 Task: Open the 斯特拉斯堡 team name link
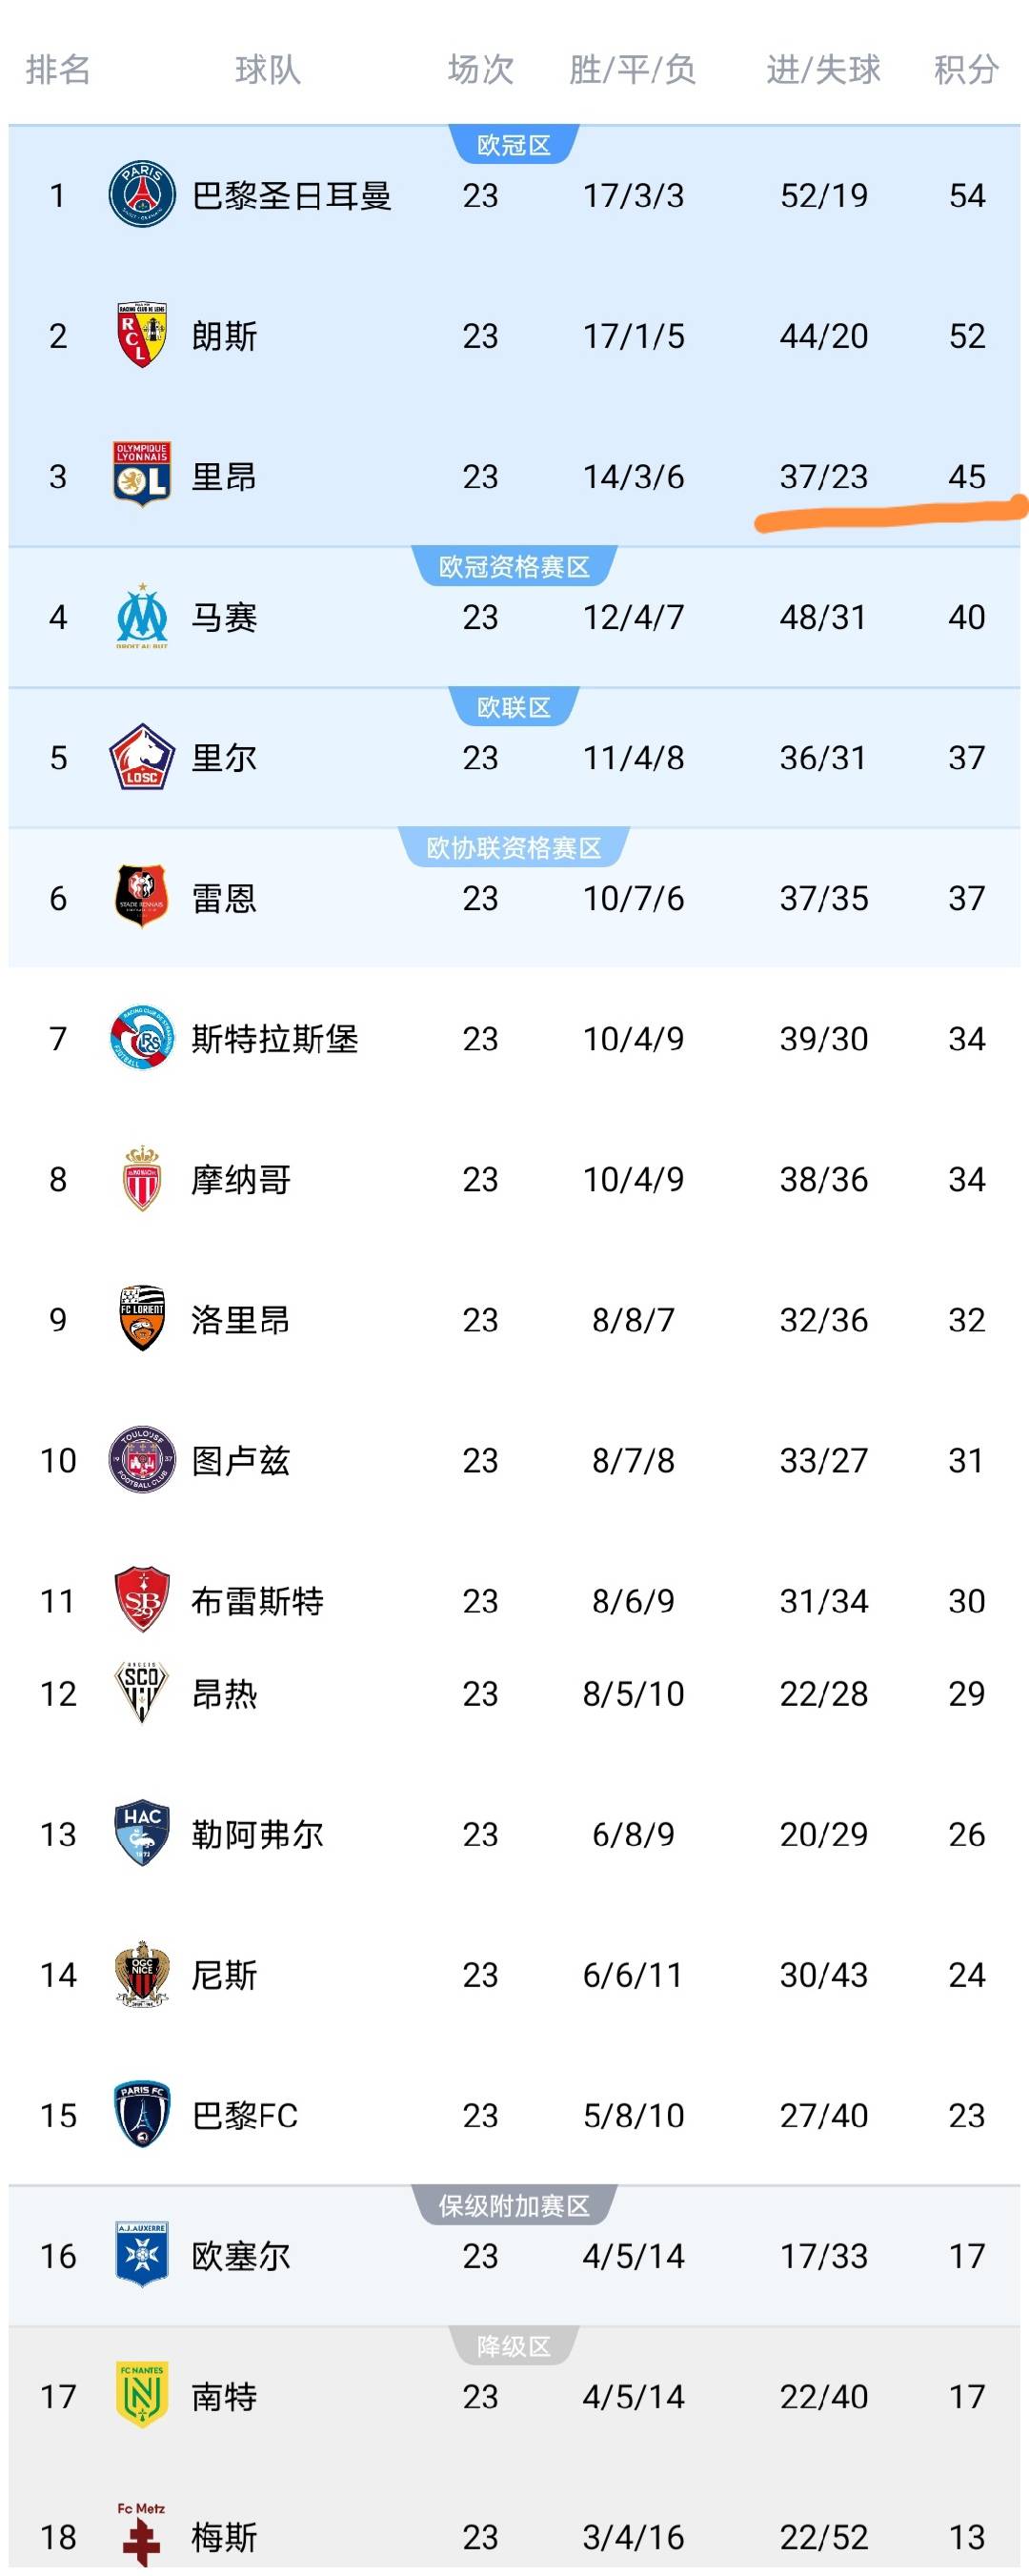point(275,1039)
